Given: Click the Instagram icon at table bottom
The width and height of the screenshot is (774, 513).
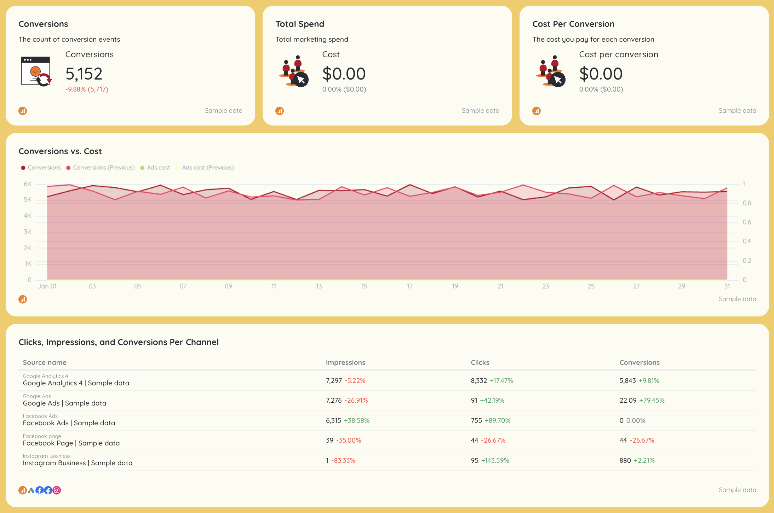Looking at the screenshot, I should click(57, 490).
